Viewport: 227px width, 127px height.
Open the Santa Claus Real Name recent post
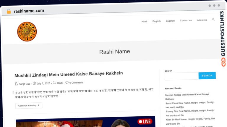[190, 105]
